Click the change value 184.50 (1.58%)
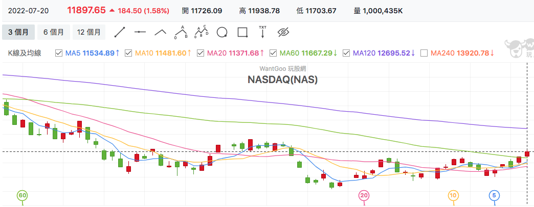 tap(143, 11)
